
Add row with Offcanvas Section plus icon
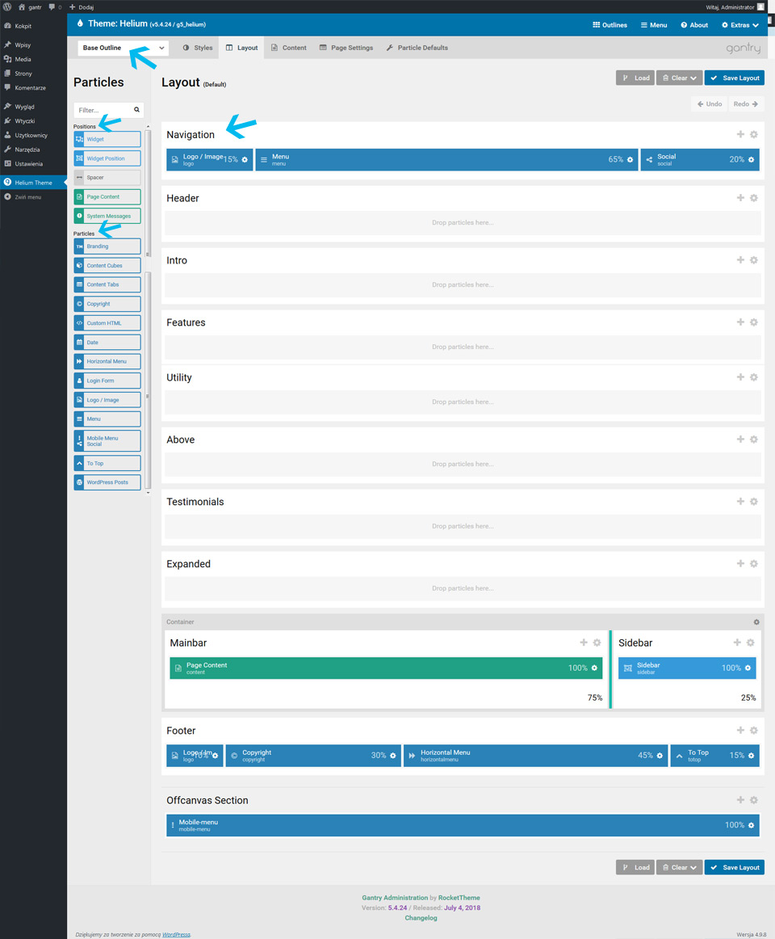740,800
